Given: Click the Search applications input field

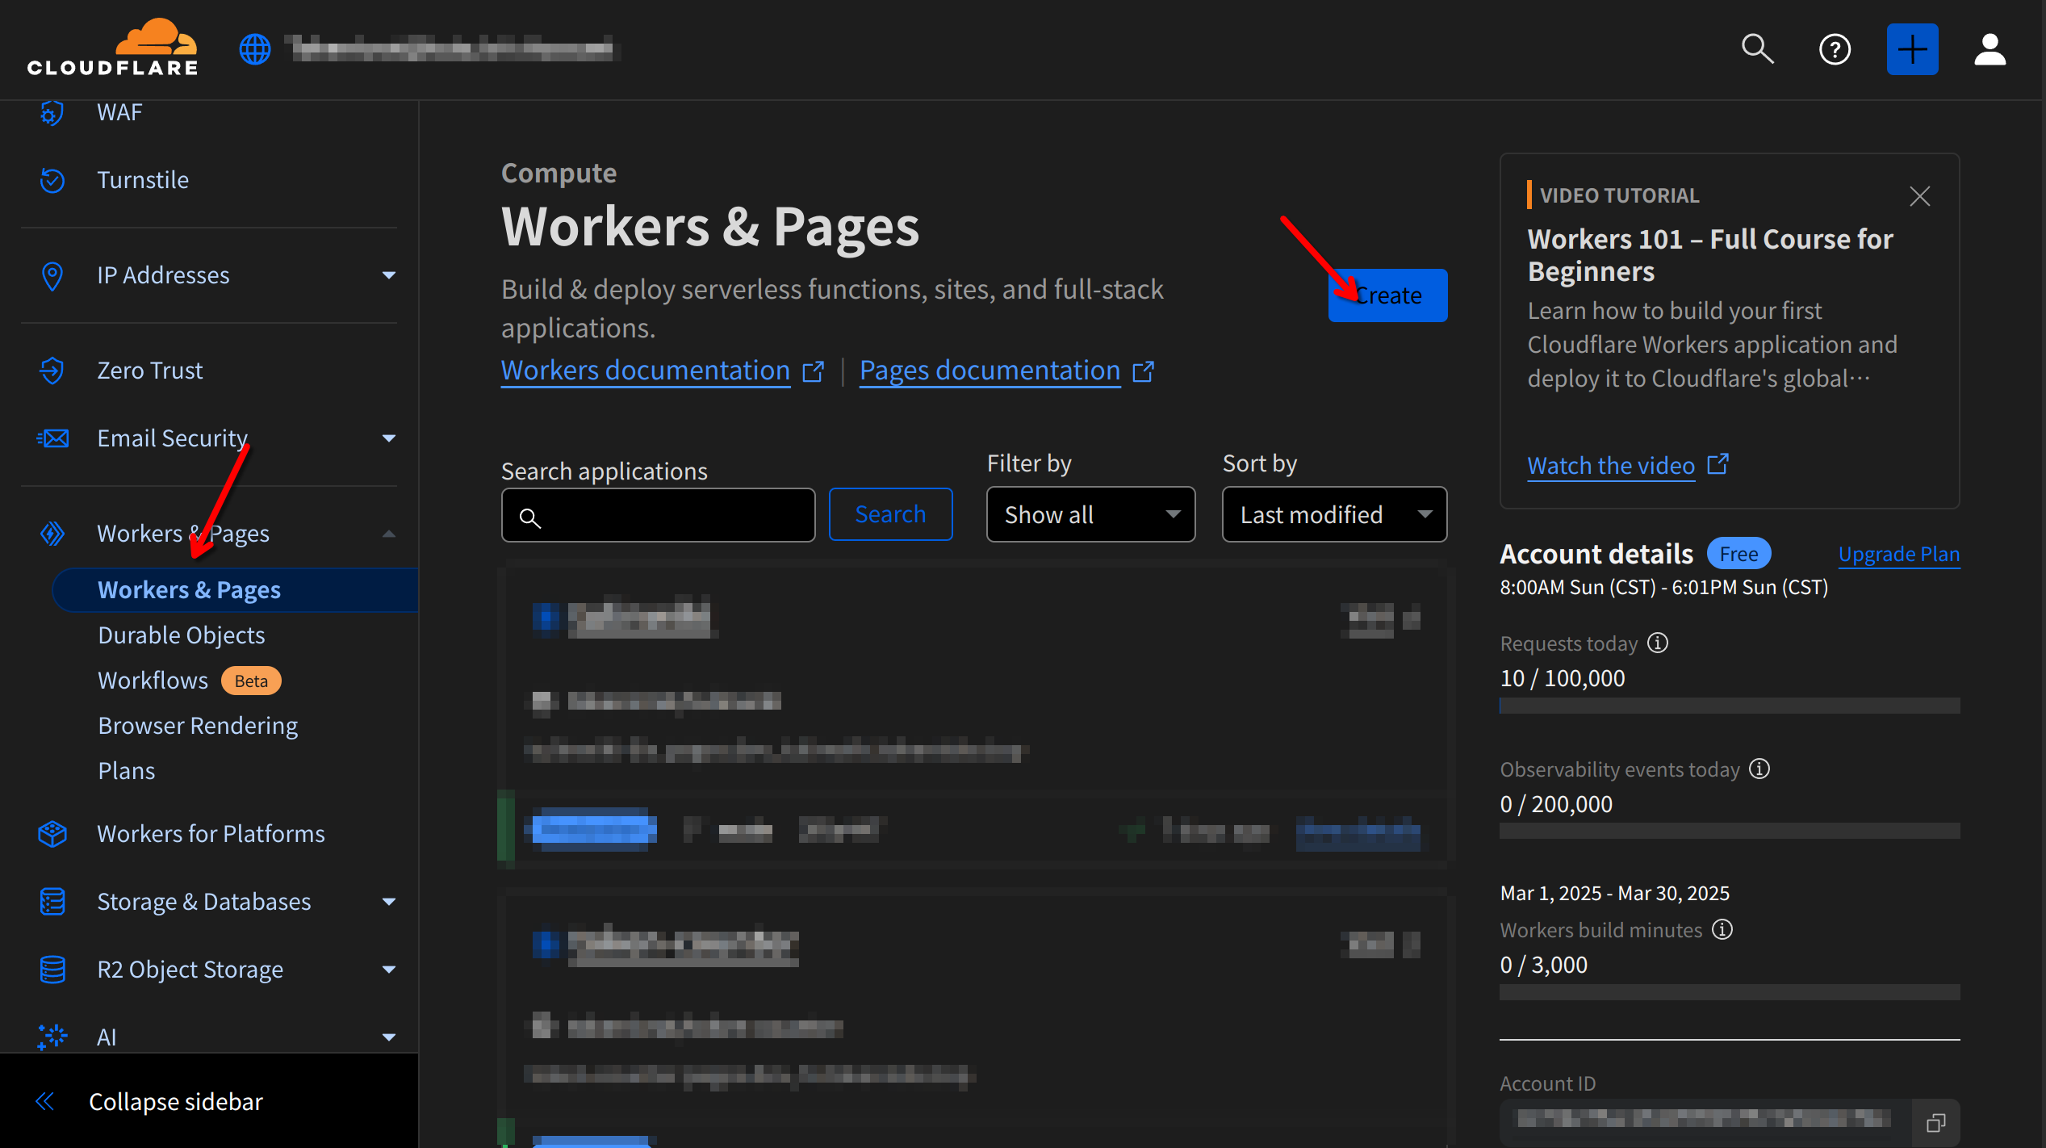Looking at the screenshot, I should coord(658,515).
